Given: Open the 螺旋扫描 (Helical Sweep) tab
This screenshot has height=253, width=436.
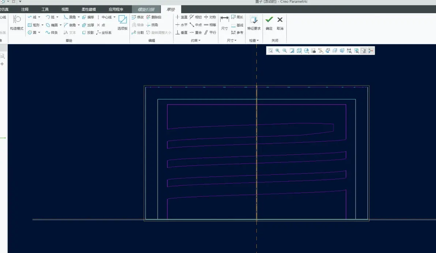Looking at the screenshot, I should 146,10.
